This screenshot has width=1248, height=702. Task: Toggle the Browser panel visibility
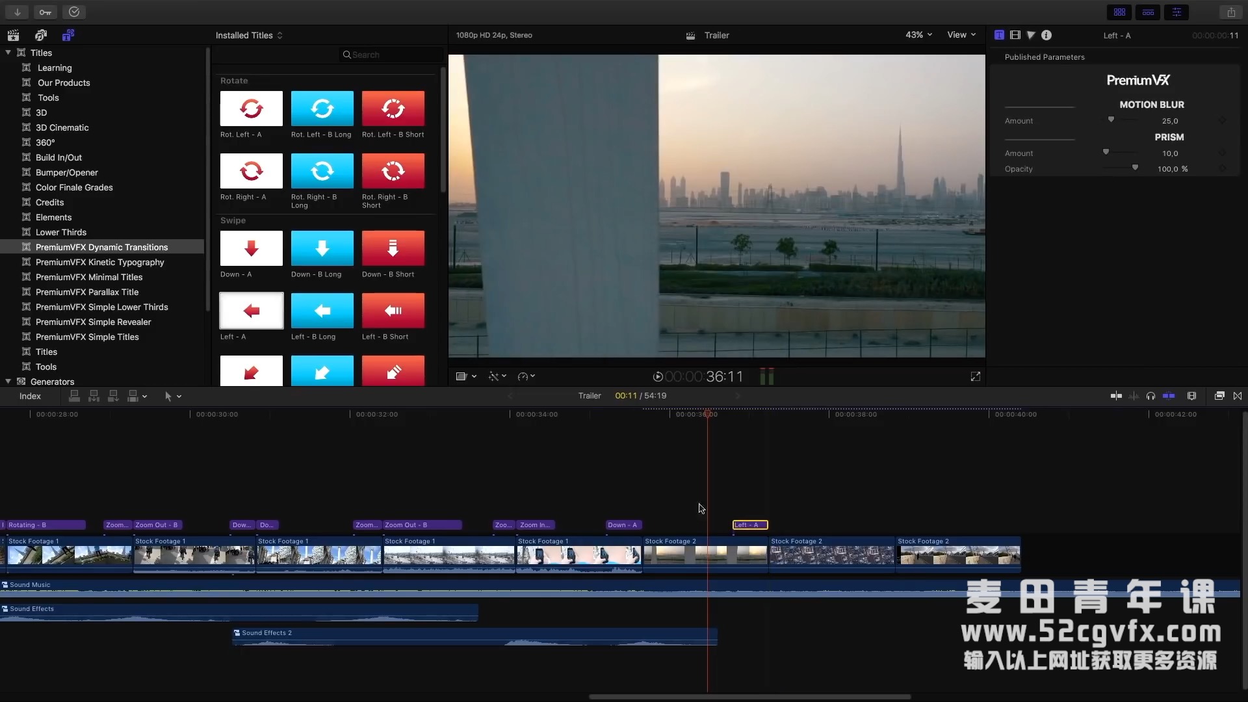click(x=1119, y=12)
